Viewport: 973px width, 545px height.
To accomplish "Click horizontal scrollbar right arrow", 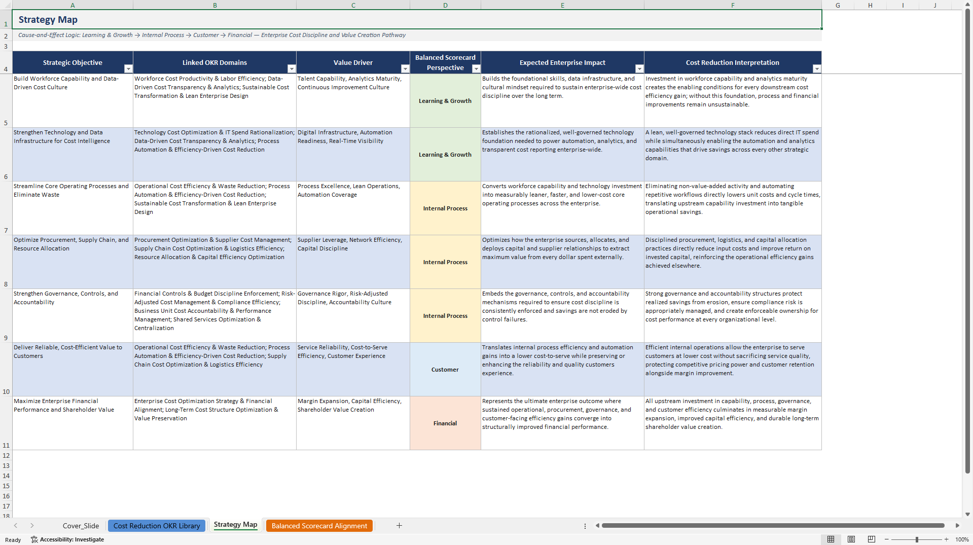I will 957,526.
